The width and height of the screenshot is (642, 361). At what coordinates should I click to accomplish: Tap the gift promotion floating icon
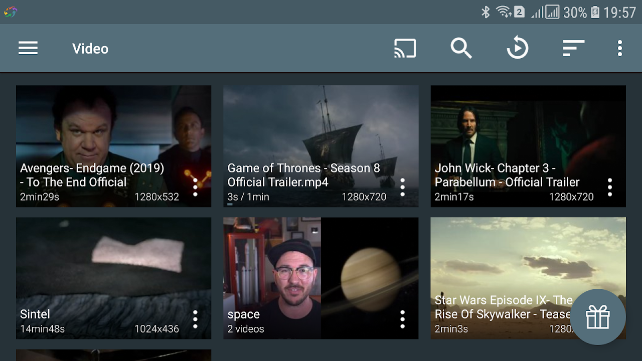[x=598, y=317]
